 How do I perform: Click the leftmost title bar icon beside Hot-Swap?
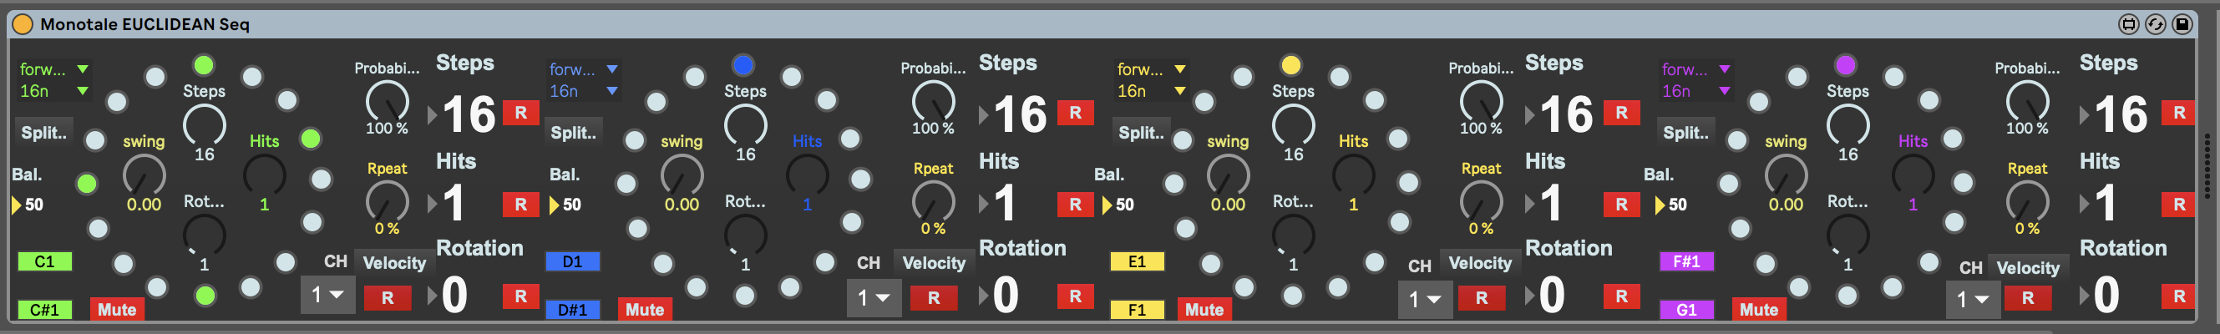click(2128, 24)
